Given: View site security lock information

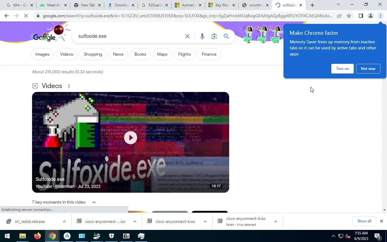Looking at the screenshot, I should tap(37, 16).
